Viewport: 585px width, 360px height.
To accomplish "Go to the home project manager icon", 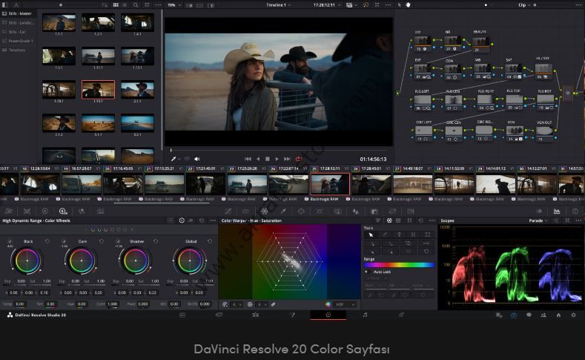I will click(x=558, y=315).
